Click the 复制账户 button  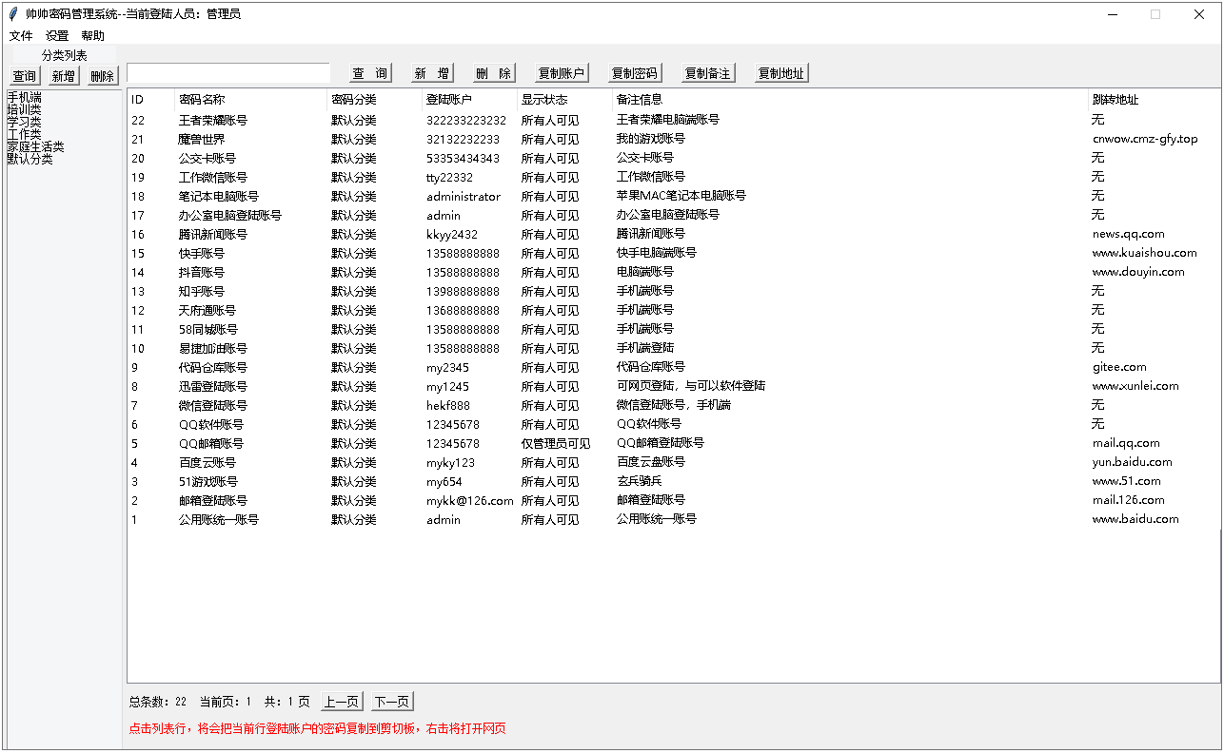[x=562, y=73]
